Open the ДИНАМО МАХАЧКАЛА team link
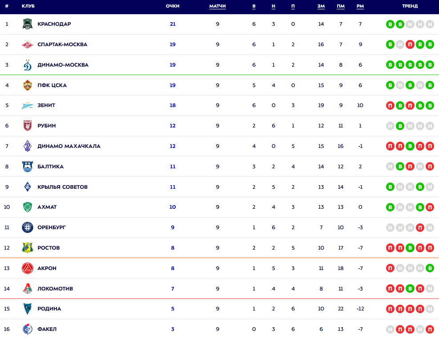Viewport: 439px width, 338px height. (69, 146)
